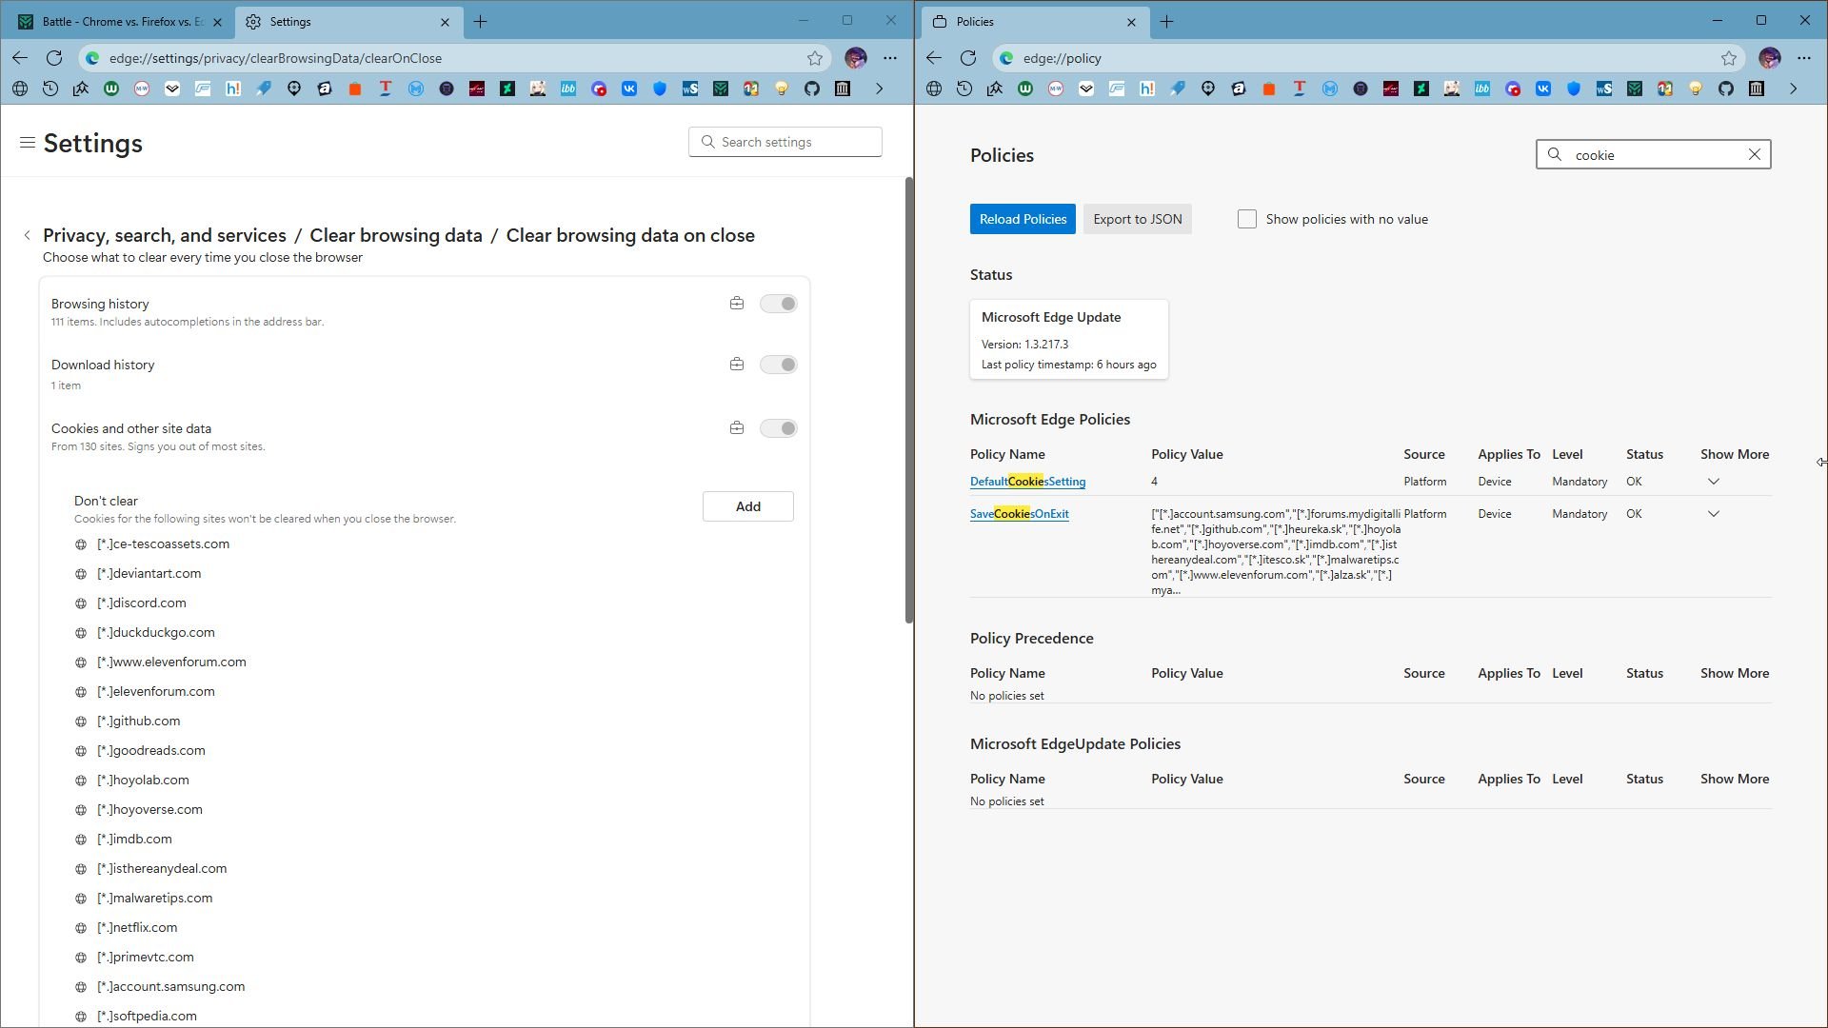Clear the policy search with the X
This screenshot has width=1828, height=1028.
[x=1755, y=154]
